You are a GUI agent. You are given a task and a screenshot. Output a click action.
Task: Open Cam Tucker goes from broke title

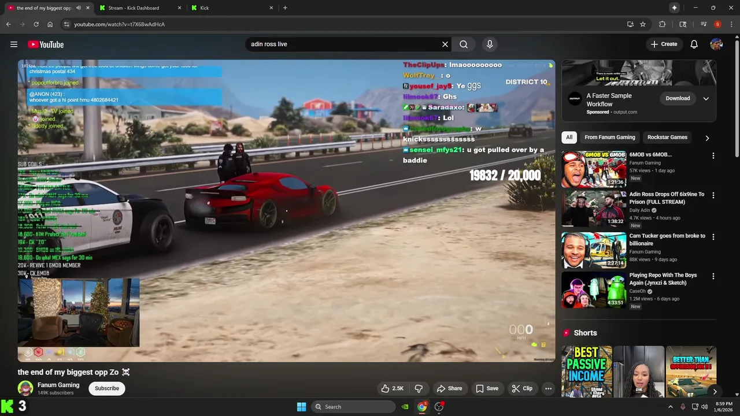667,240
